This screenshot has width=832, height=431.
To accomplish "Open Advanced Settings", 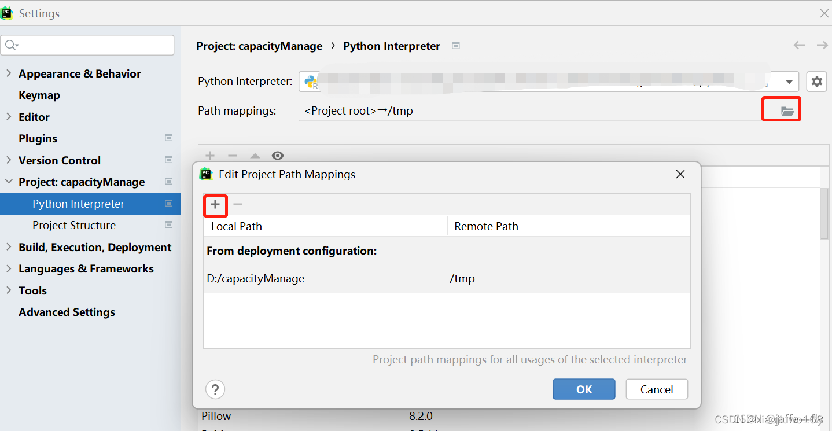I will click(x=67, y=312).
